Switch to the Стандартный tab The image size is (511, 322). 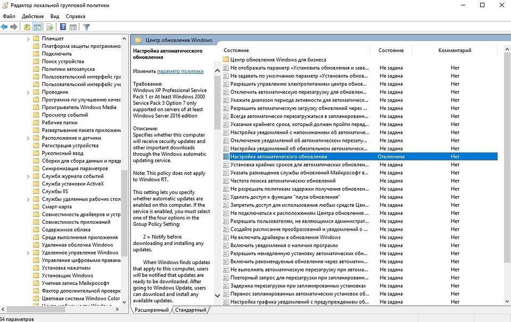[191, 310]
